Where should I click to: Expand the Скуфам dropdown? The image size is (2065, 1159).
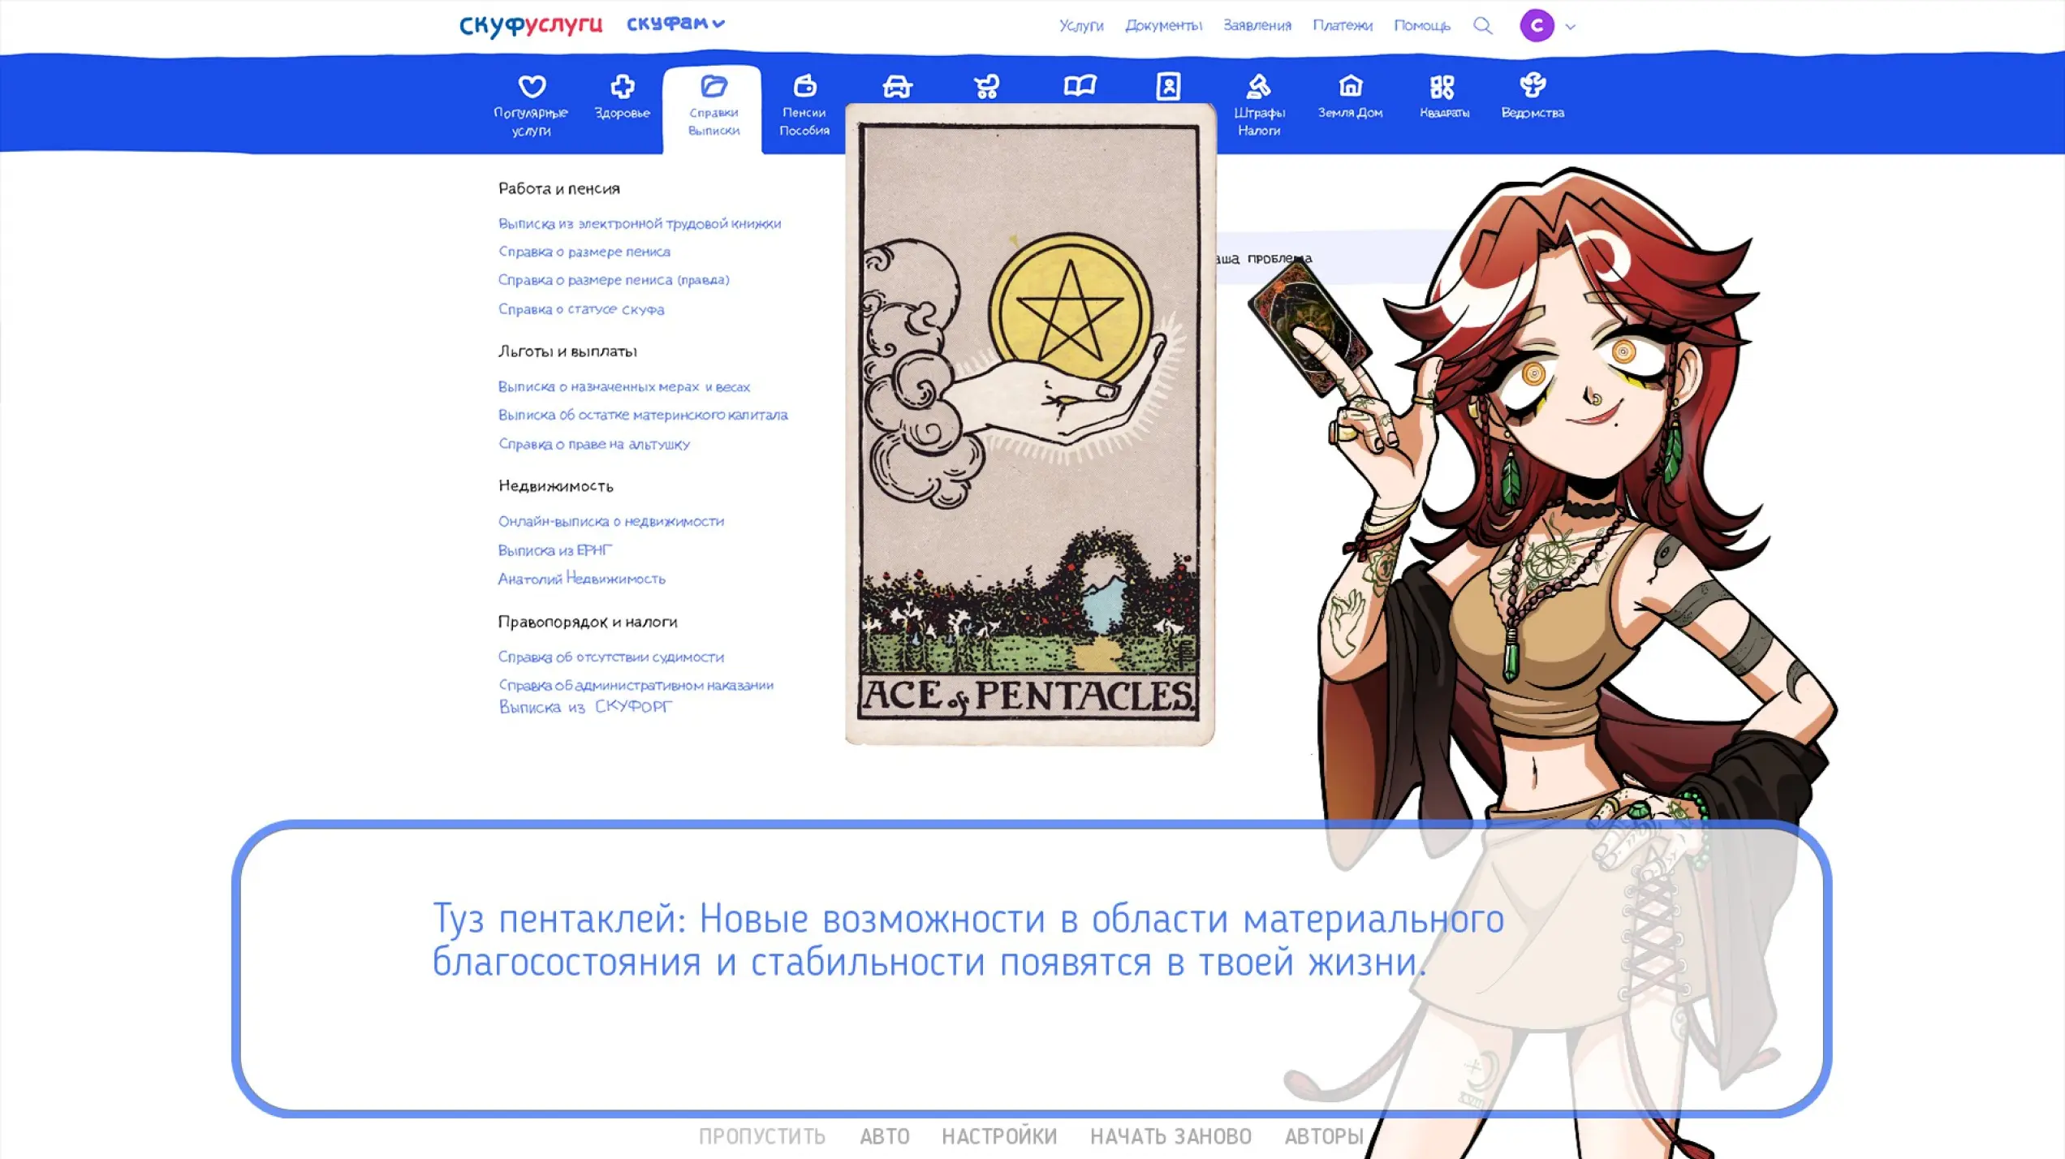click(x=675, y=24)
